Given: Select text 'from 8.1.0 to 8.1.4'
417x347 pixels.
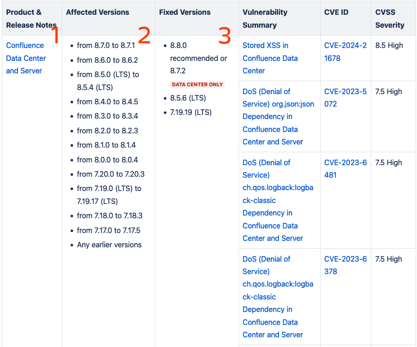Looking at the screenshot, I should point(106,145).
